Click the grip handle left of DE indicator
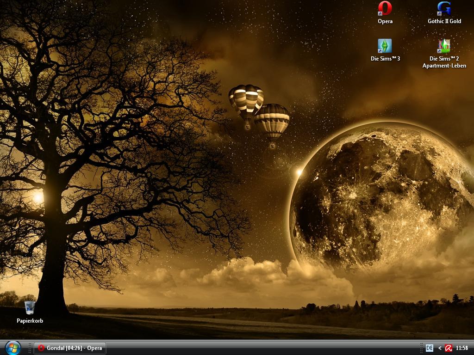Viewport: 474px width, 355px height. (x=421, y=348)
